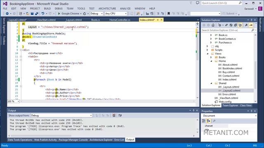Click the Clear All icon in Output panel
Viewport: 264px width, 148px height.
(x=114, y=115)
